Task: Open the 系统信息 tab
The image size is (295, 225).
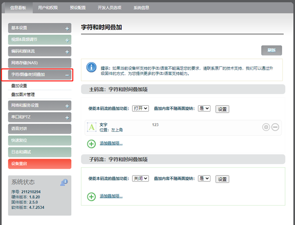Action: coord(141,8)
